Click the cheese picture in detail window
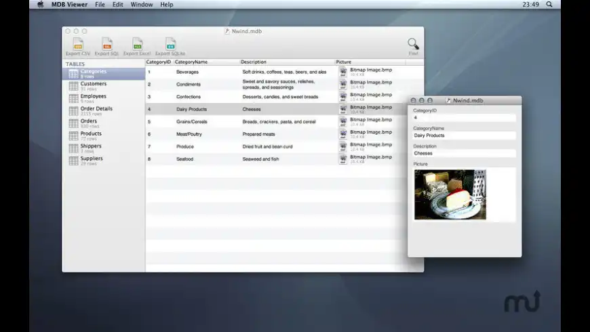 [x=450, y=194]
